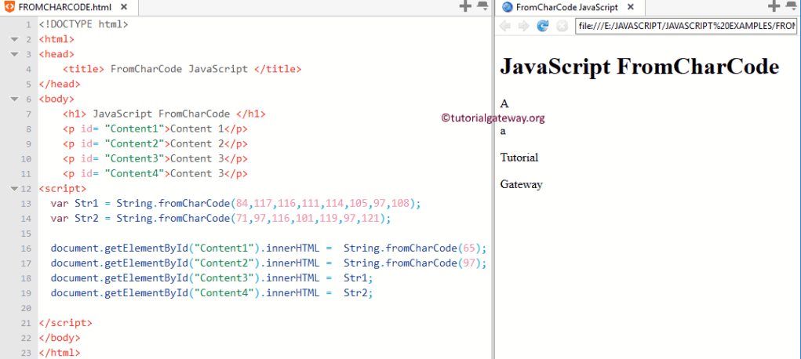Click the "Content1" id value on line 8
Image resolution: width=801 pixels, height=359 pixels.
(x=134, y=129)
